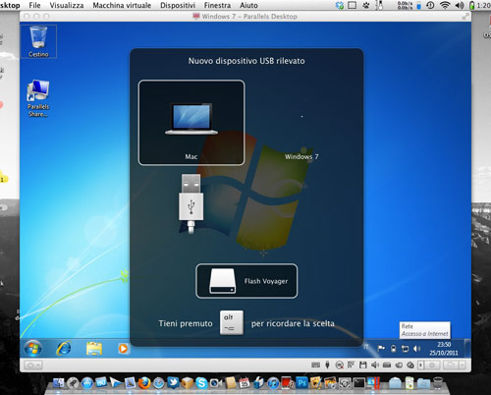
Task: Click the Parallels Desktop icon in the Dock
Action: pos(373,382)
